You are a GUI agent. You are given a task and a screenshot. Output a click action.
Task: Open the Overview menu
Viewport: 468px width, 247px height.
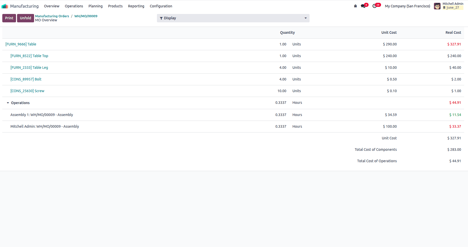pyautogui.click(x=52, y=6)
